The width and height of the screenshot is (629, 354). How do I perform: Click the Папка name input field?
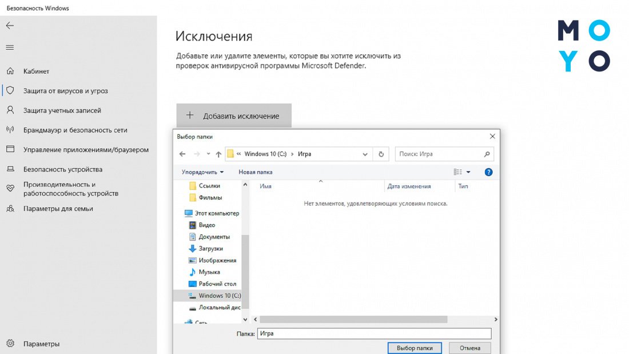pos(375,333)
